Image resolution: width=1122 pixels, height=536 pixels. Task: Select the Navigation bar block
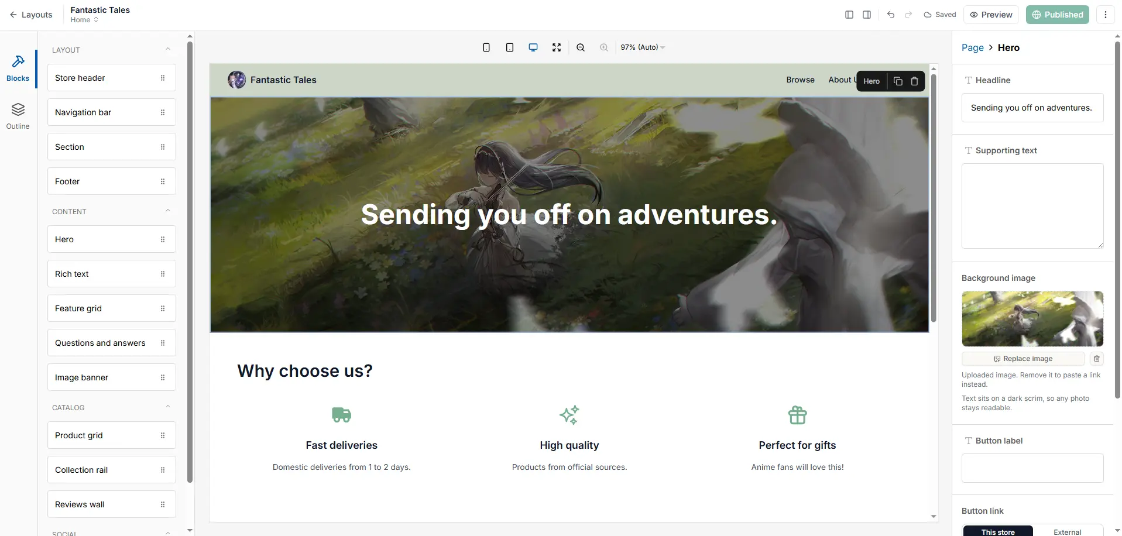(112, 112)
